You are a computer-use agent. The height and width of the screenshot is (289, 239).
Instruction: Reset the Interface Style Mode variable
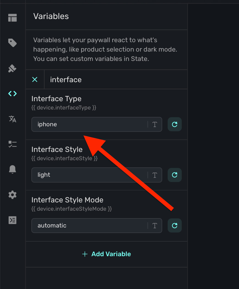pyautogui.click(x=175, y=226)
